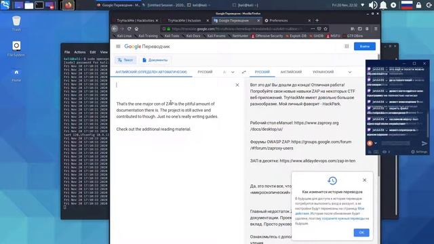Open the zaproxy.org desktop docs link
The width and height of the screenshot is (434, 244).
click(x=294, y=126)
